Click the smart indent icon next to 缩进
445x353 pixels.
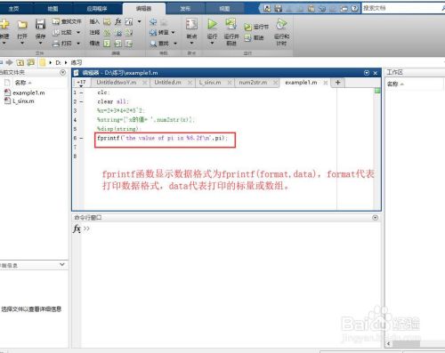(x=107, y=44)
